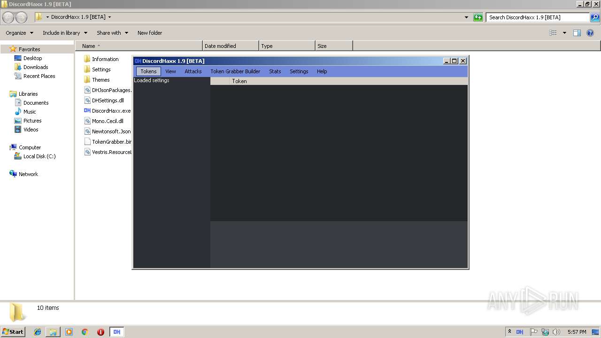601x338 pixels.
Task: Open Favorites in the navigation pane
Action: (29, 49)
